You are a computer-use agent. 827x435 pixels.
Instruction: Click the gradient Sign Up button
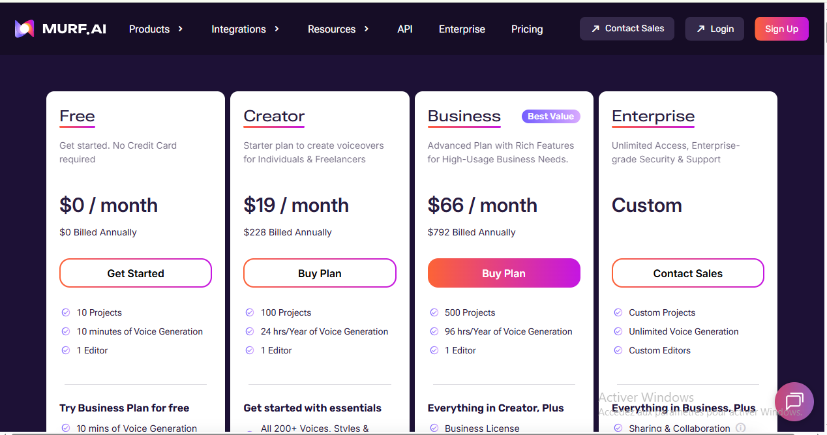781,29
